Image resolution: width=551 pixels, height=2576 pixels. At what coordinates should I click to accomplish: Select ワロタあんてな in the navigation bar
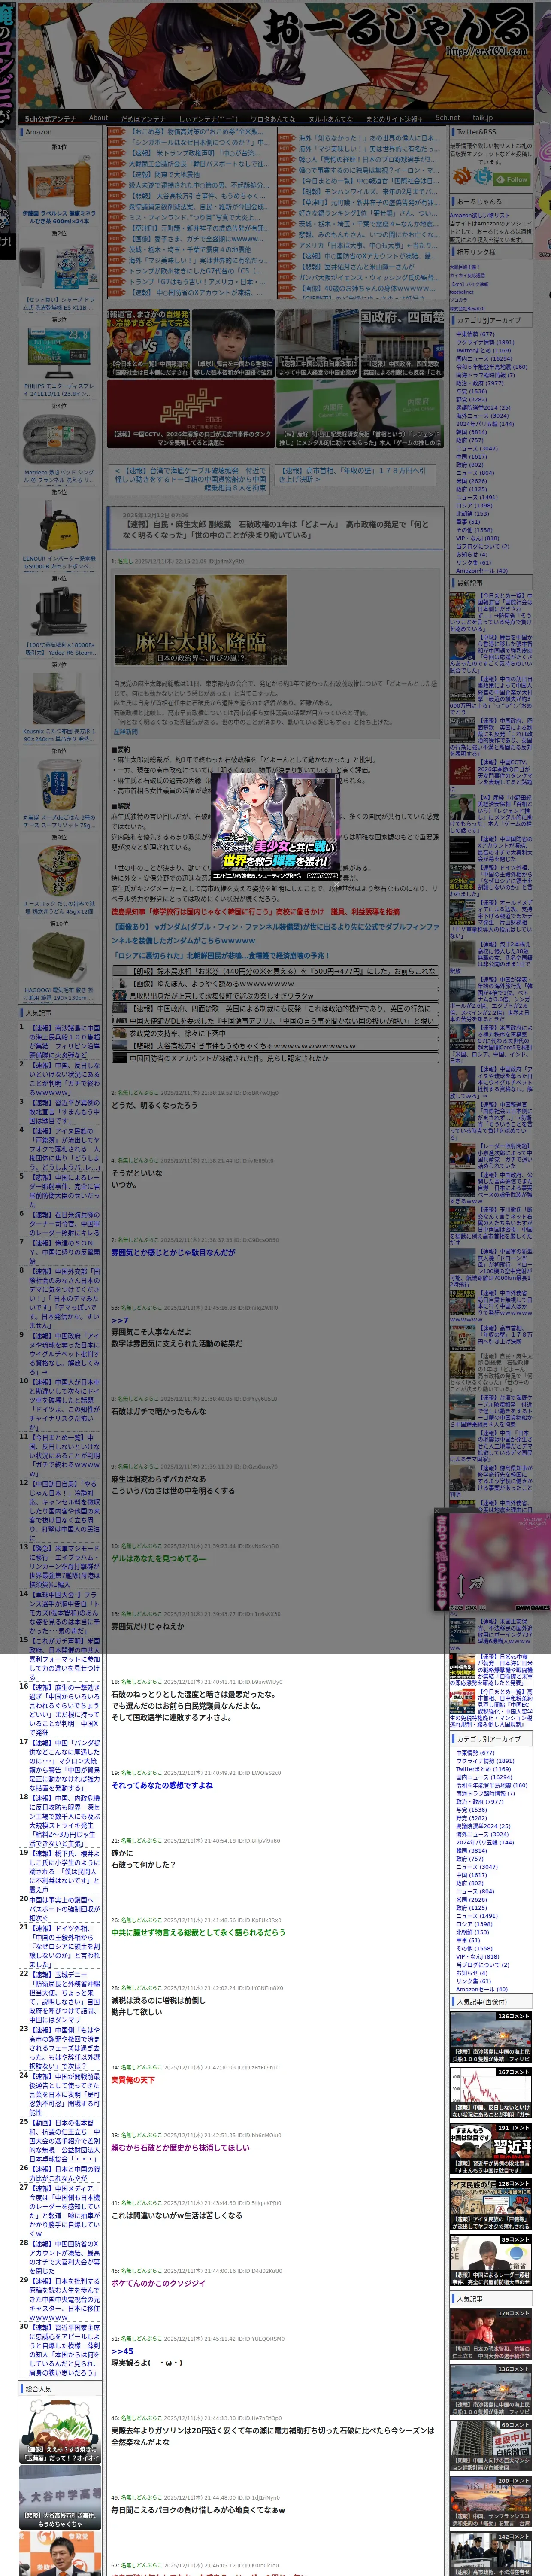273,119
